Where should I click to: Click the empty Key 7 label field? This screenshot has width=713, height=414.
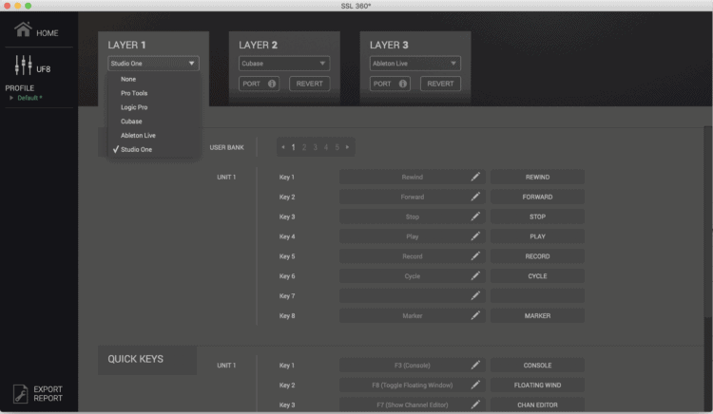coord(537,296)
